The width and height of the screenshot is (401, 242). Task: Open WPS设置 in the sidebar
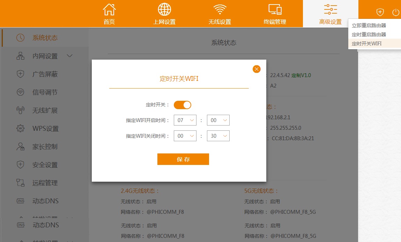tap(45, 129)
